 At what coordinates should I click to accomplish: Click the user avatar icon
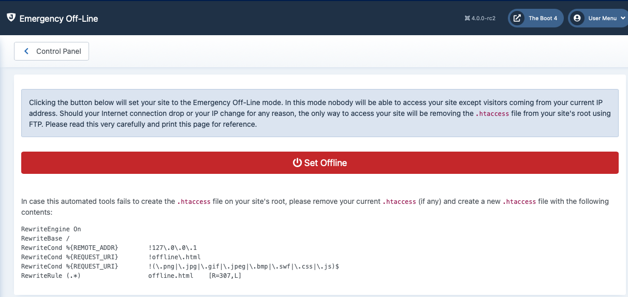577,18
